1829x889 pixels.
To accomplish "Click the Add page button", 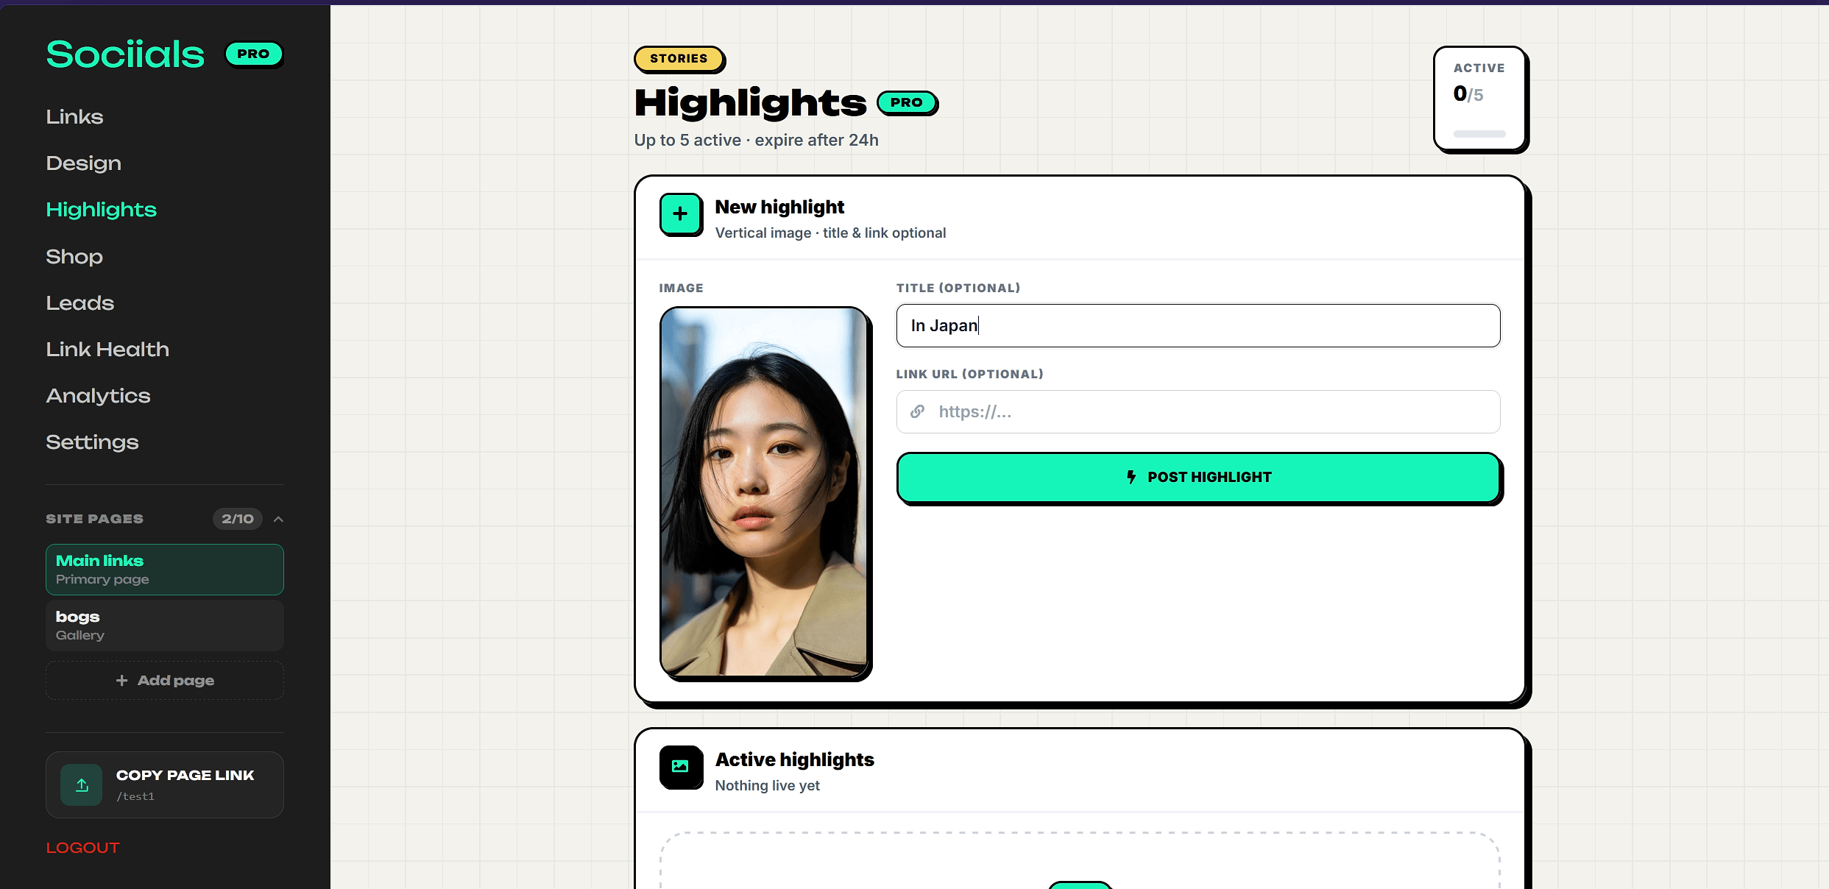I will click(164, 681).
